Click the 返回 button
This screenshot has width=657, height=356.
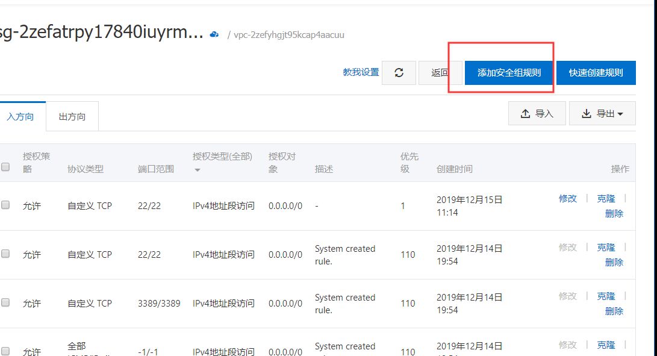coord(440,72)
